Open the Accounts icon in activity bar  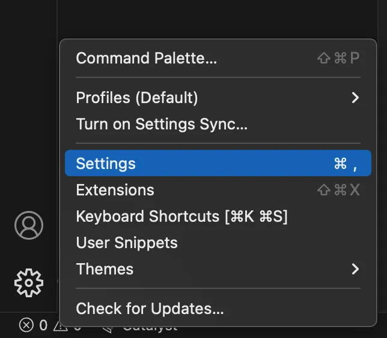click(29, 225)
